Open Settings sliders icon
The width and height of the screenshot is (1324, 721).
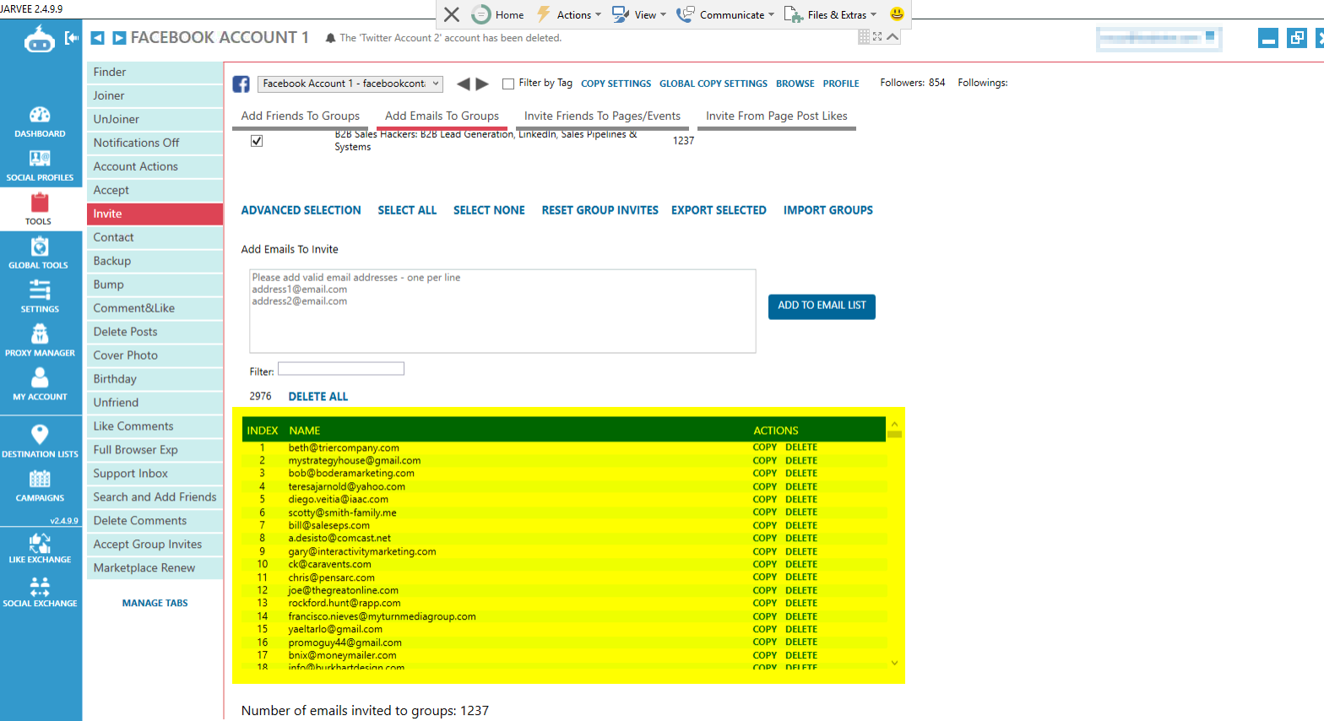[x=40, y=297]
